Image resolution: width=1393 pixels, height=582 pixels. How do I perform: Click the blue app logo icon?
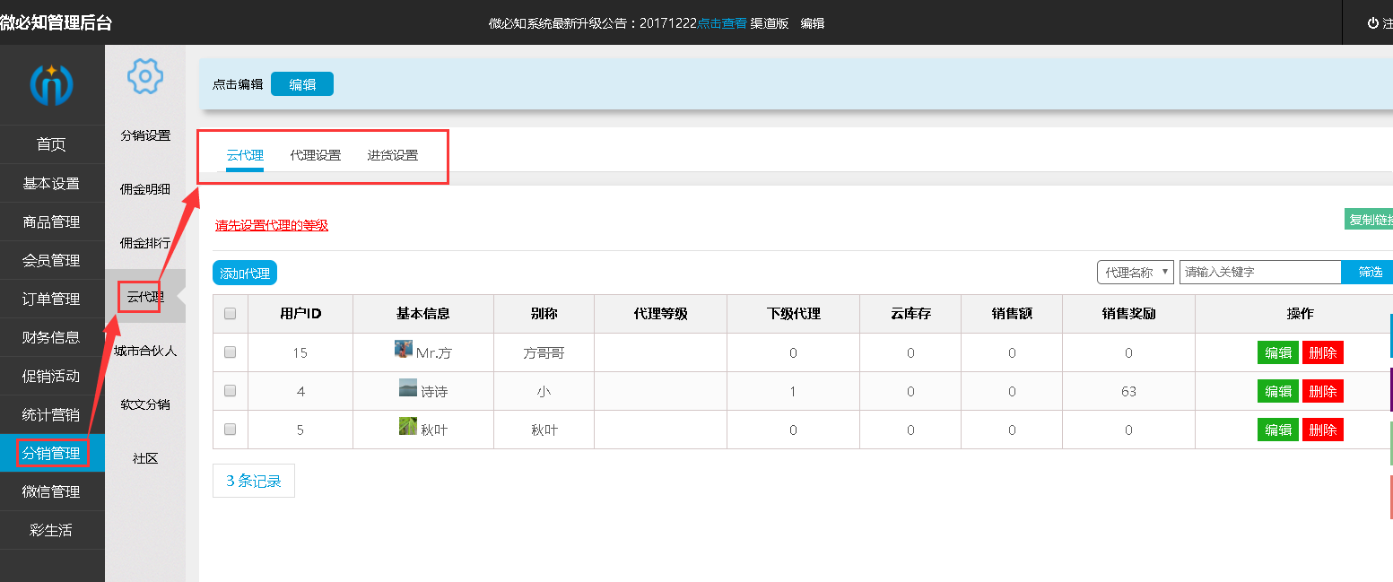(52, 85)
